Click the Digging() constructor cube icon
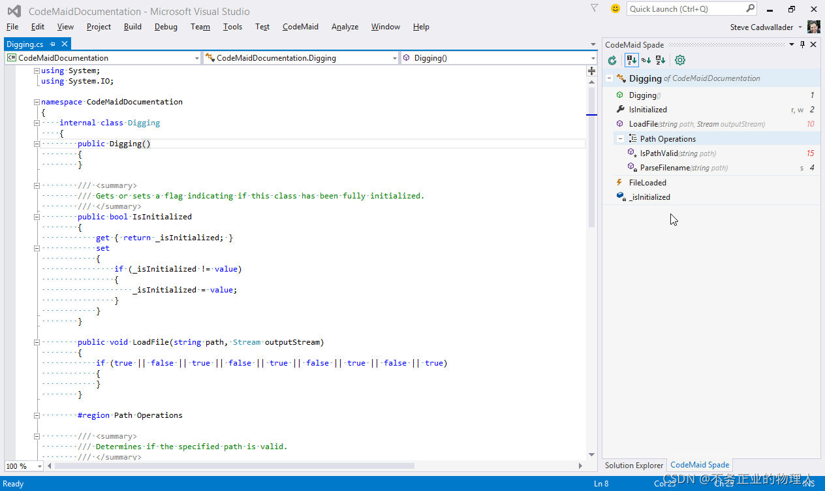 click(619, 95)
